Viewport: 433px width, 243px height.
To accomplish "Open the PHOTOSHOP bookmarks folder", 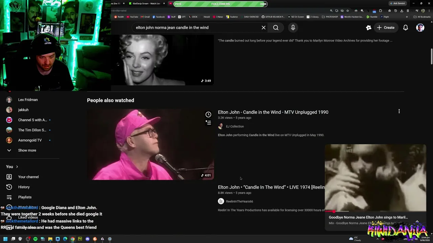I will click(330, 17).
